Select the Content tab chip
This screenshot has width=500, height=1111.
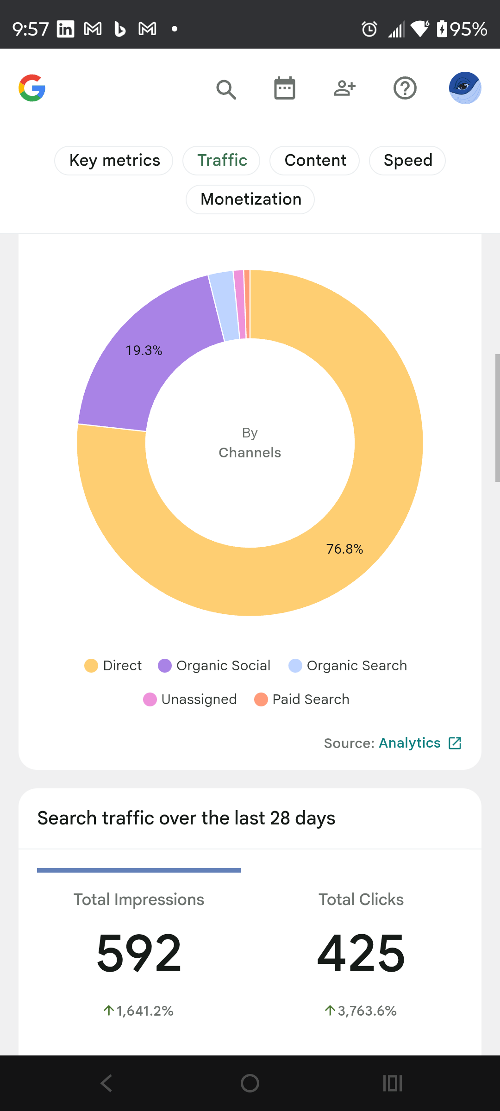315,161
